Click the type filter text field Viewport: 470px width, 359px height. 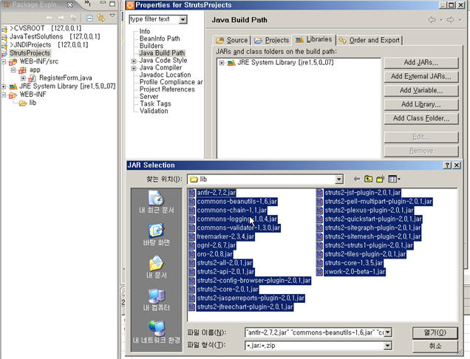pos(154,19)
